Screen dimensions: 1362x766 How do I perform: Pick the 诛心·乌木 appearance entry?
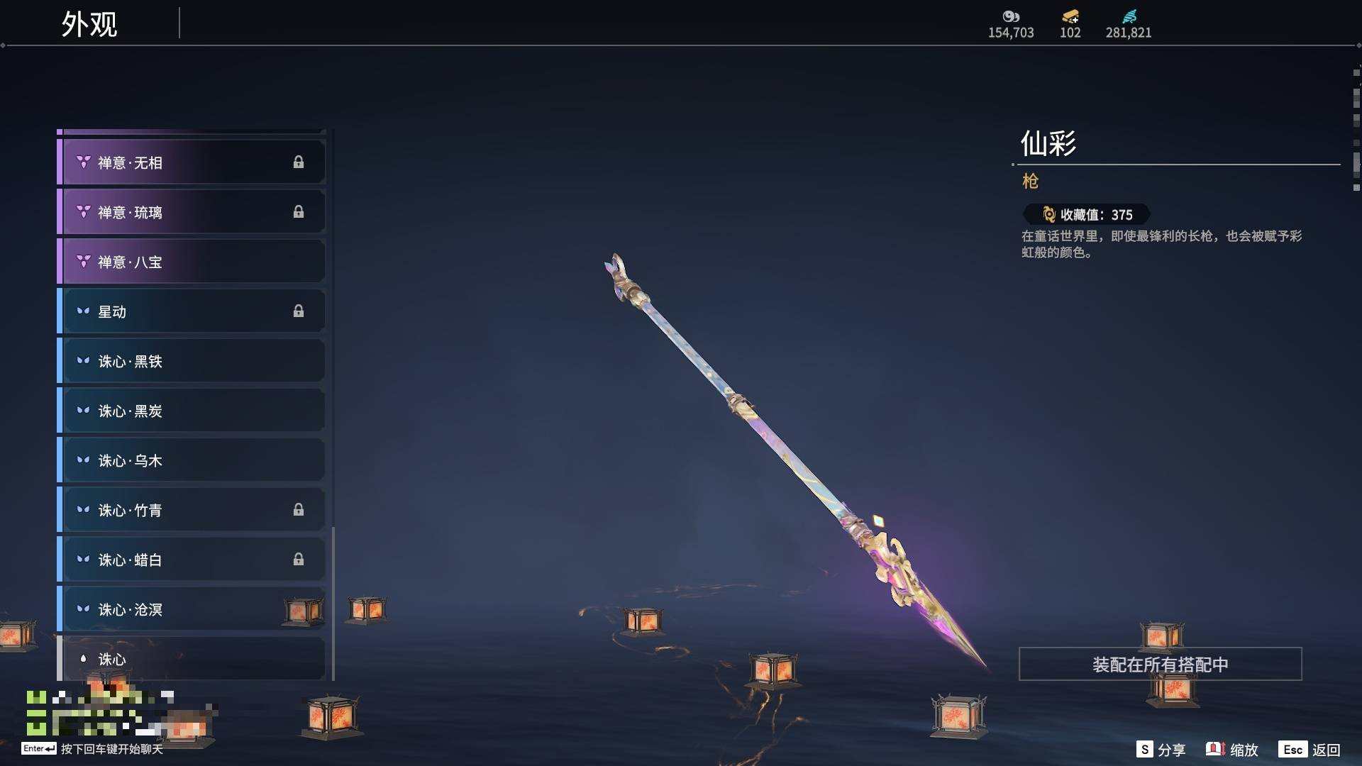192,460
